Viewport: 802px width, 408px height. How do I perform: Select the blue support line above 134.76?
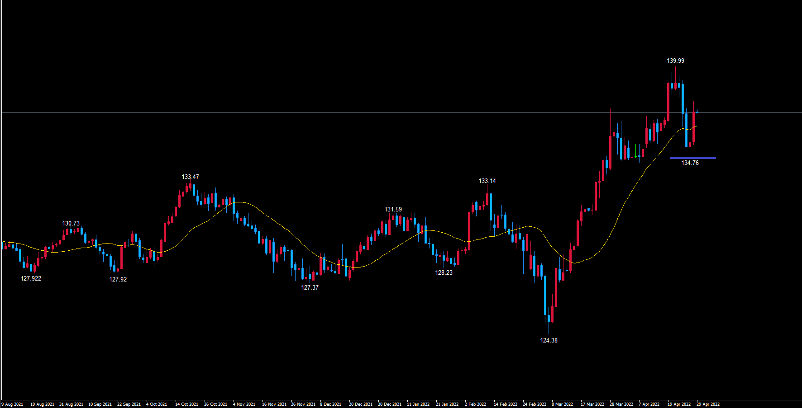coord(692,158)
